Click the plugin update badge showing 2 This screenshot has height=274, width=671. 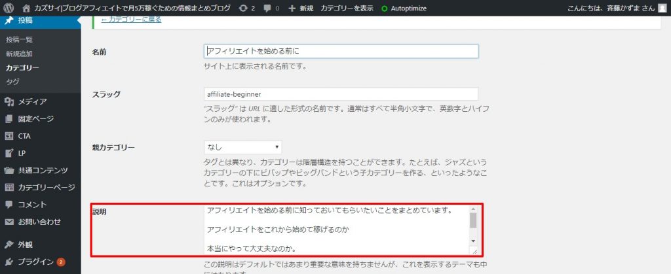pyautogui.click(x=61, y=262)
